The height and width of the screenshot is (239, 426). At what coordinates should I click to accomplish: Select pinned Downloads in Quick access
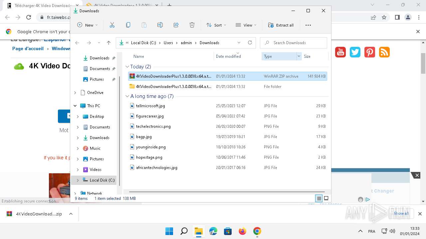point(100,58)
